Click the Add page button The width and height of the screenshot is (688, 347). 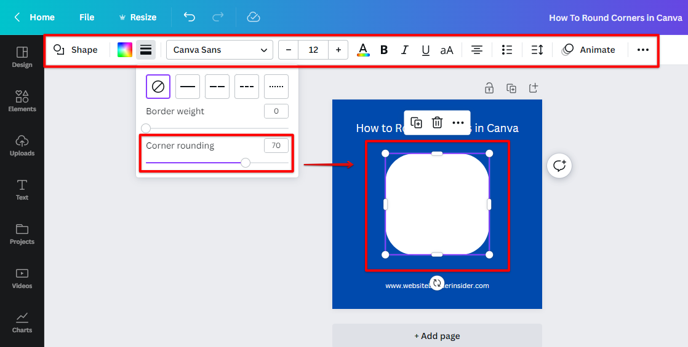pos(437,336)
